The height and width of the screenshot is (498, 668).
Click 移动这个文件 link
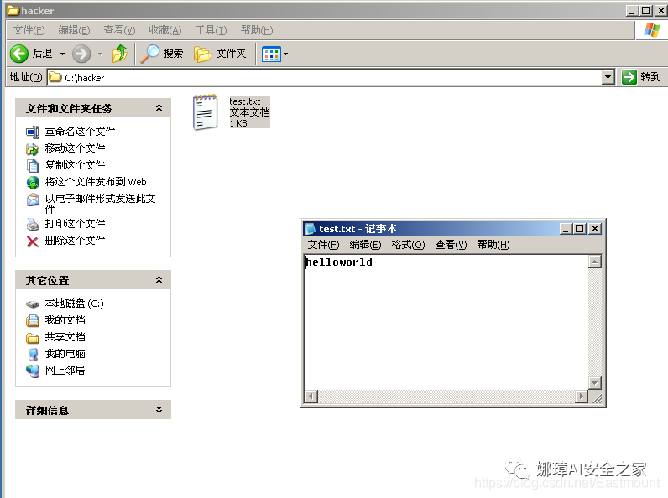pyautogui.click(x=75, y=148)
